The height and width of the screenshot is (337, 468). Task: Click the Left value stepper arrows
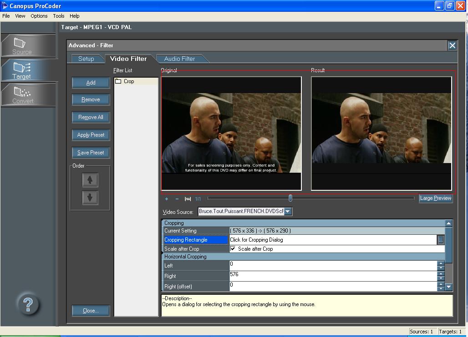(x=441, y=266)
